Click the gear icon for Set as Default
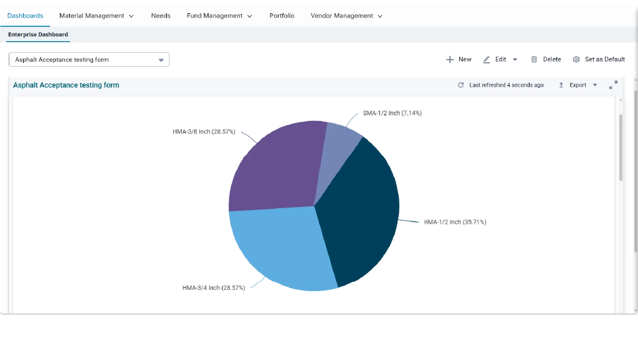 point(576,59)
